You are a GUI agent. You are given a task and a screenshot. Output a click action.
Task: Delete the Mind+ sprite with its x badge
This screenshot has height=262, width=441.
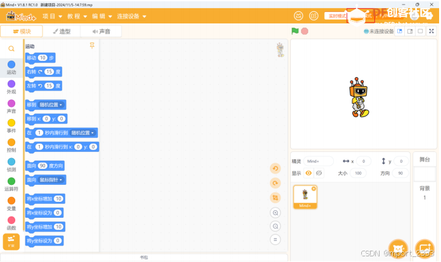click(x=313, y=189)
